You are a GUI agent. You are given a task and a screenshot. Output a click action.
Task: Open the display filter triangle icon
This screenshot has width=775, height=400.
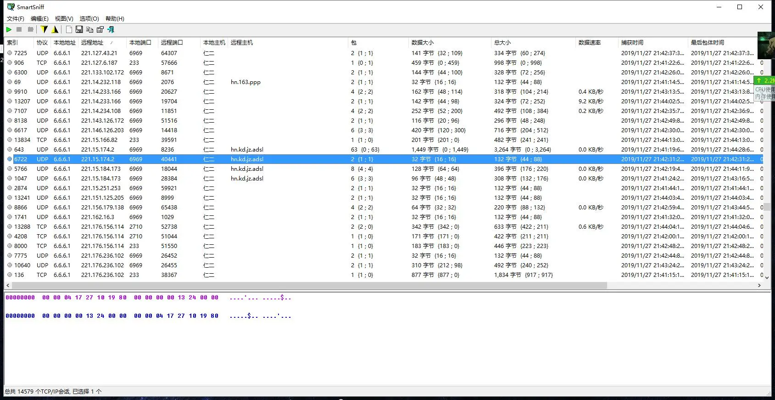[x=55, y=29]
